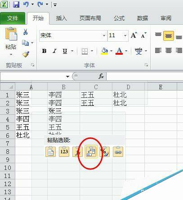The width and height of the screenshot is (183, 200).
Task: Undo the last action
Action: [x=26, y=4]
